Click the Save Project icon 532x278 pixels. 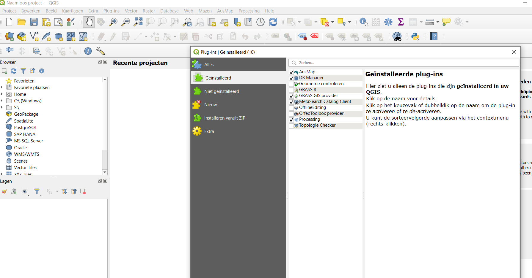pyautogui.click(x=34, y=22)
